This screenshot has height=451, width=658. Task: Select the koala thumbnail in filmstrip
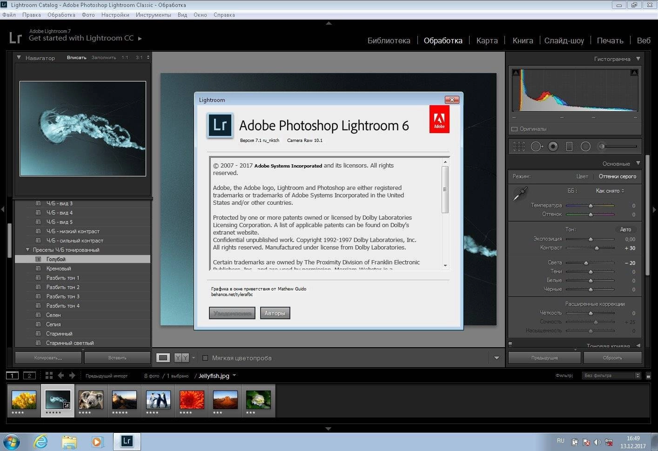click(x=91, y=399)
